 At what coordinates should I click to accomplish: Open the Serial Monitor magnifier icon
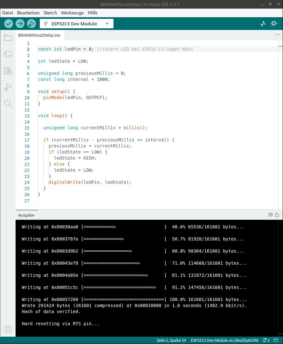point(274,23)
